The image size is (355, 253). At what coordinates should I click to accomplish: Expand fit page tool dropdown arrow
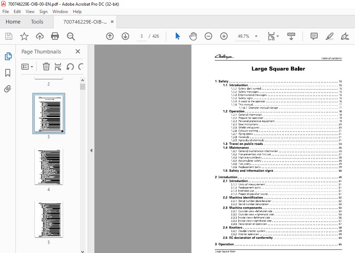point(278,36)
